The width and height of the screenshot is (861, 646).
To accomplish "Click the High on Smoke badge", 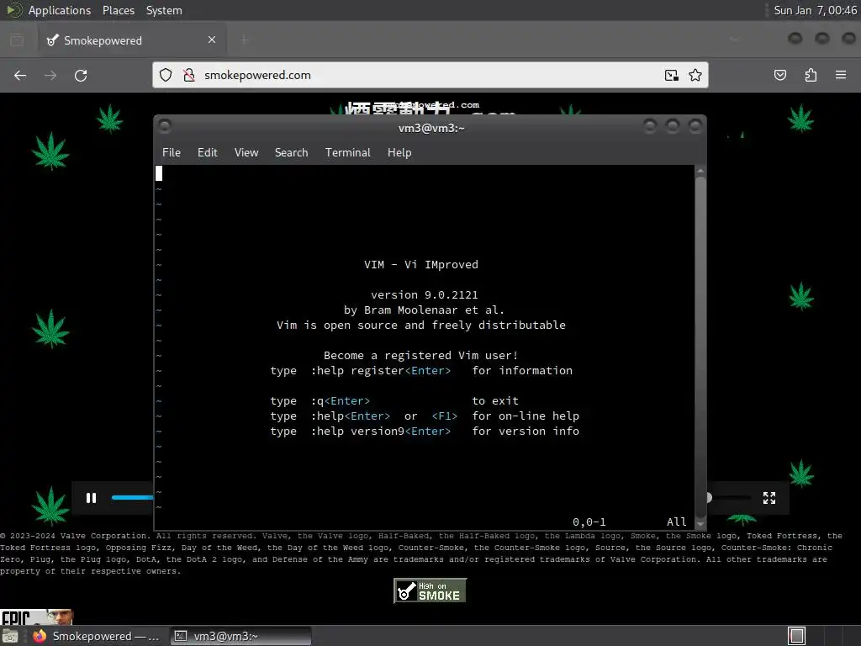I will coord(430,590).
